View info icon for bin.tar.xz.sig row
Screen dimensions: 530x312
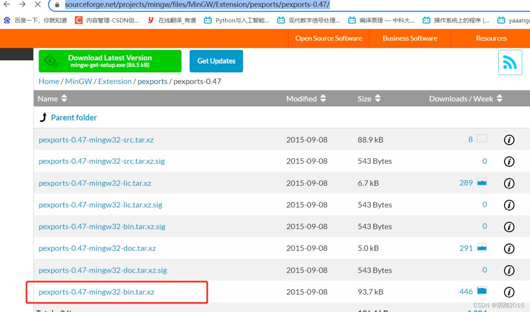point(509,227)
